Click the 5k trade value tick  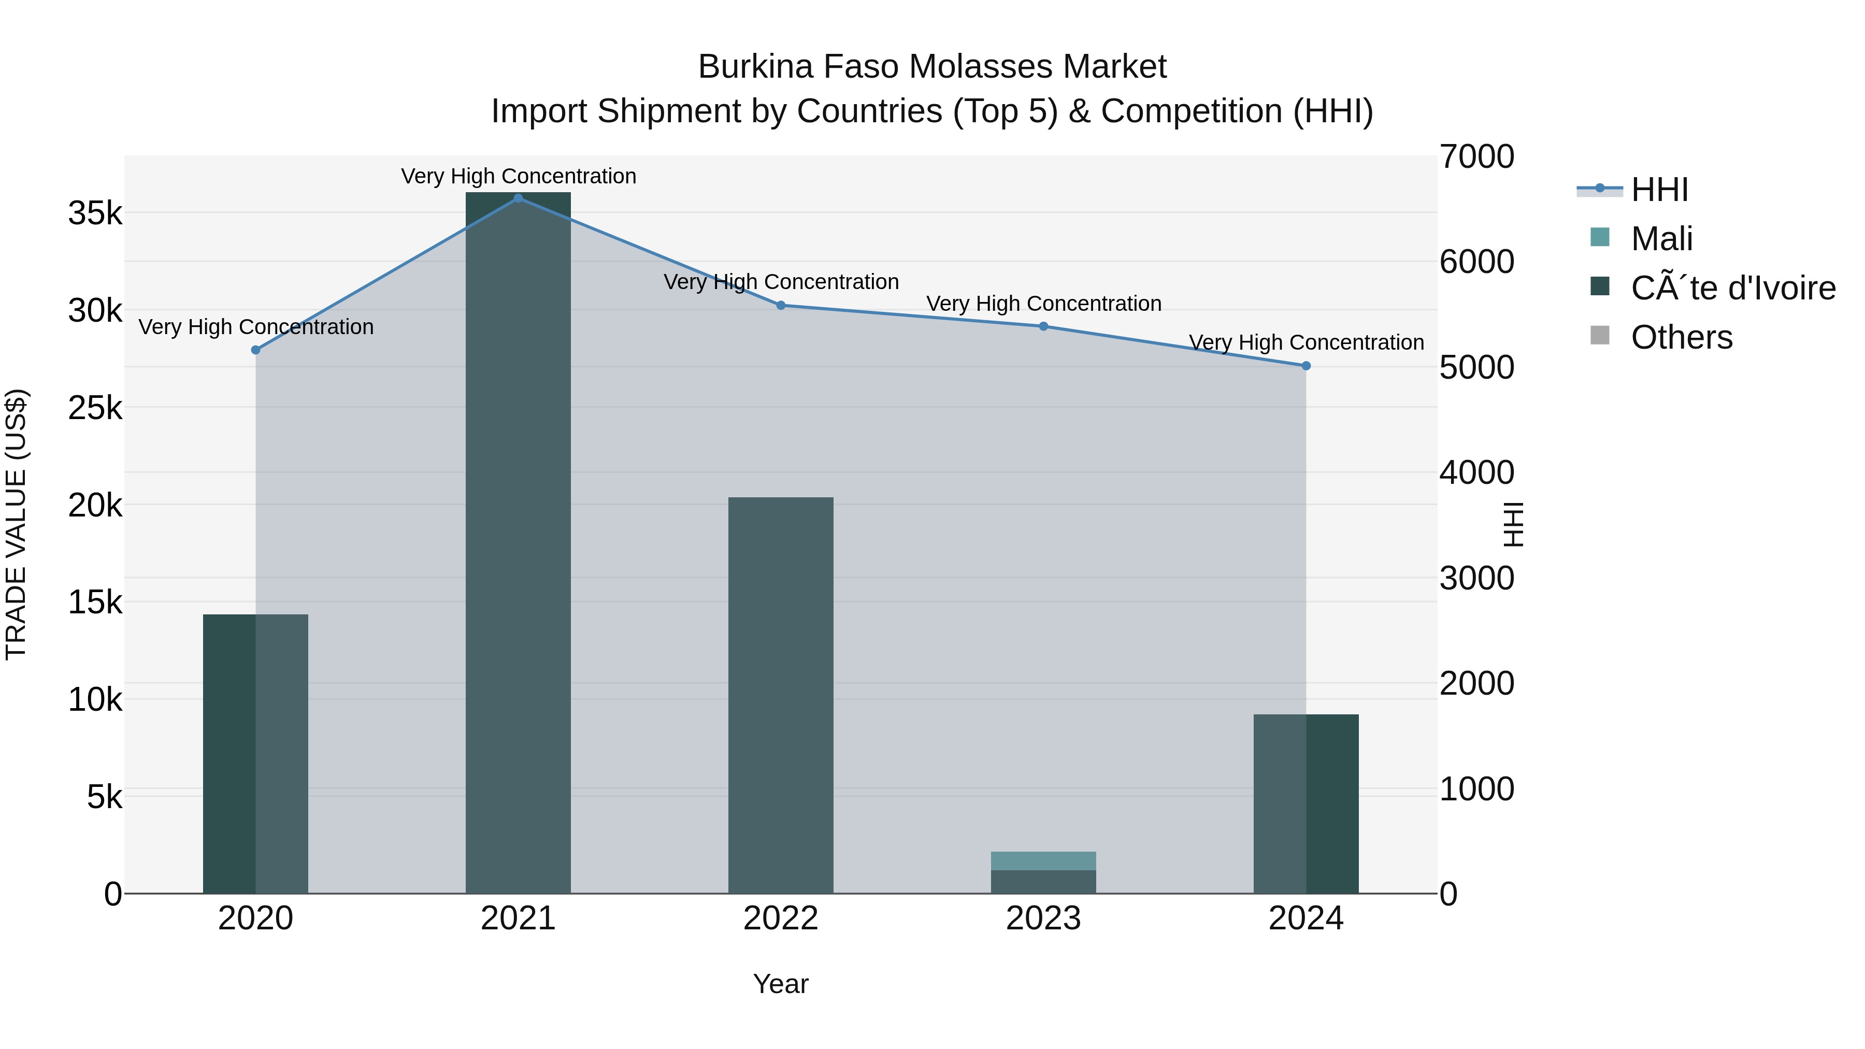click(x=105, y=798)
